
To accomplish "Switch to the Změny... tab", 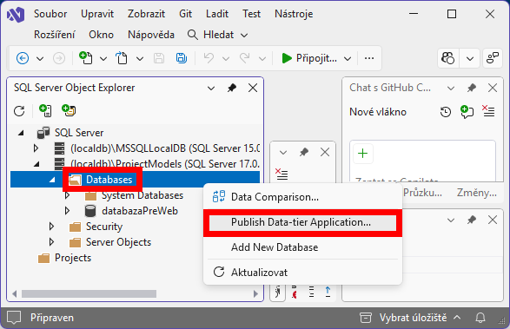I will tap(477, 193).
